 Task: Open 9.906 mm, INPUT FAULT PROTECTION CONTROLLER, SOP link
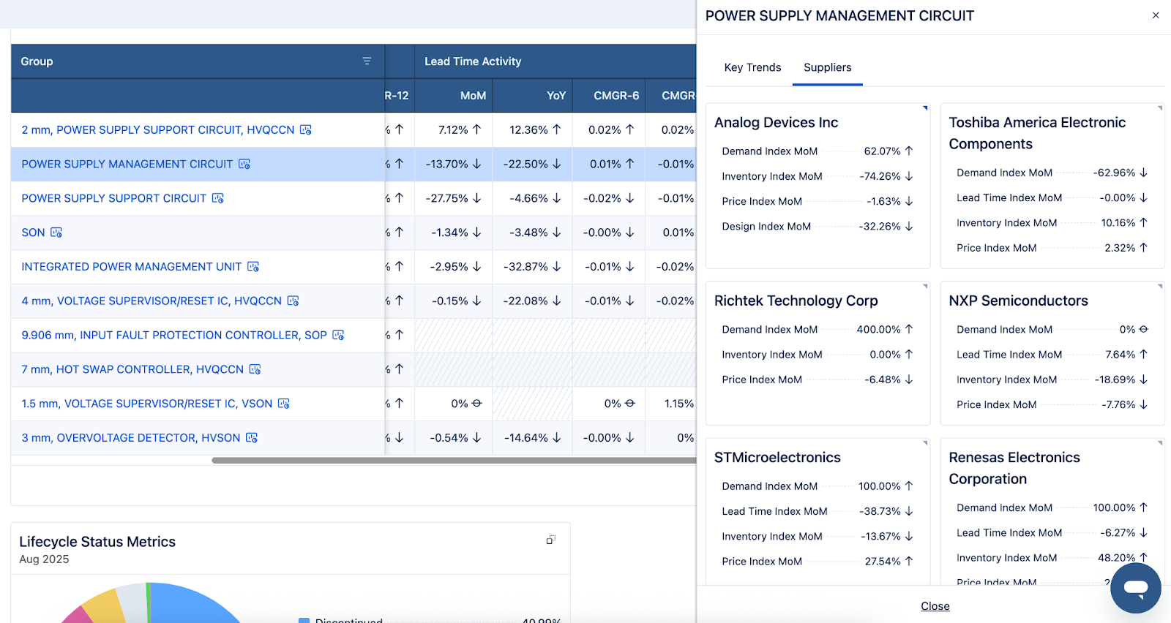coord(174,335)
